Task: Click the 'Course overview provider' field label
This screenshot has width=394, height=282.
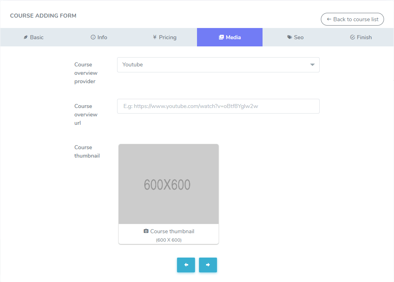Action: [x=86, y=73]
